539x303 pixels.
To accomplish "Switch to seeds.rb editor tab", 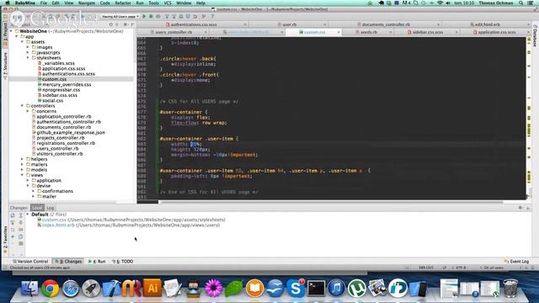I will 369,32.
